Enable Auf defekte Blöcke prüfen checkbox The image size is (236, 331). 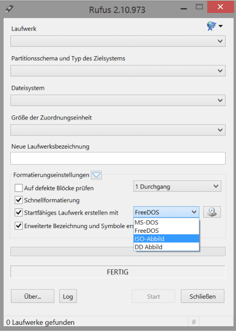(x=19, y=188)
